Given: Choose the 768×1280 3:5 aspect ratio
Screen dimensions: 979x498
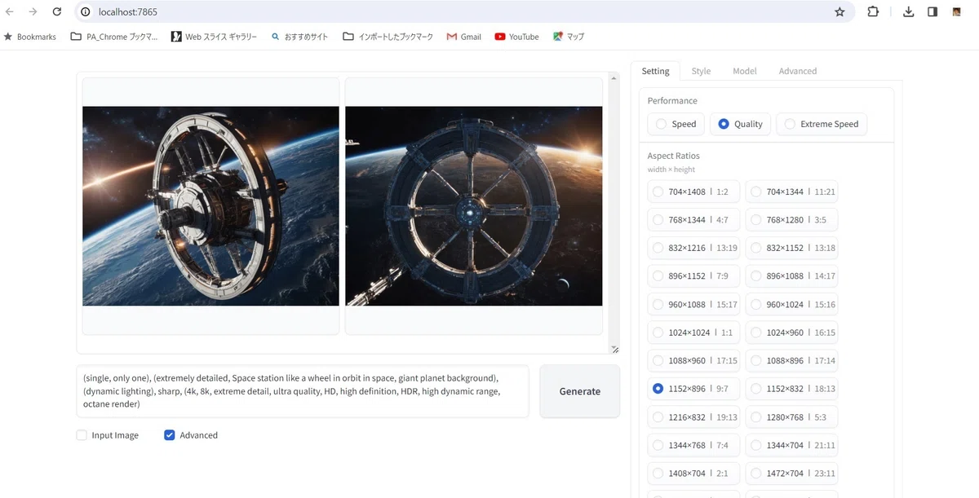Looking at the screenshot, I should point(791,220).
